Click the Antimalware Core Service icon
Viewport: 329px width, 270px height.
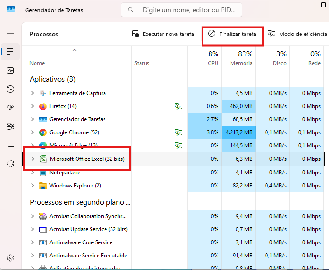[x=43, y=242]
